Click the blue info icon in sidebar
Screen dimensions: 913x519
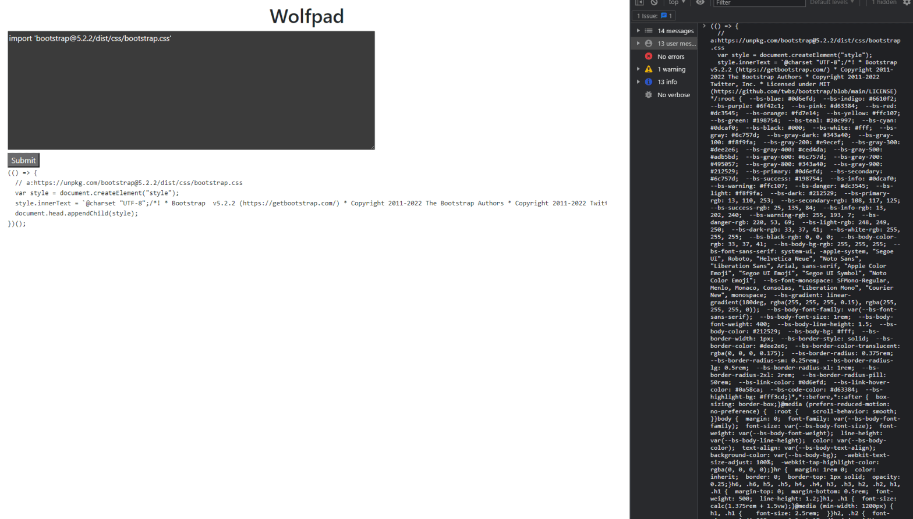(x=649, y=82)
